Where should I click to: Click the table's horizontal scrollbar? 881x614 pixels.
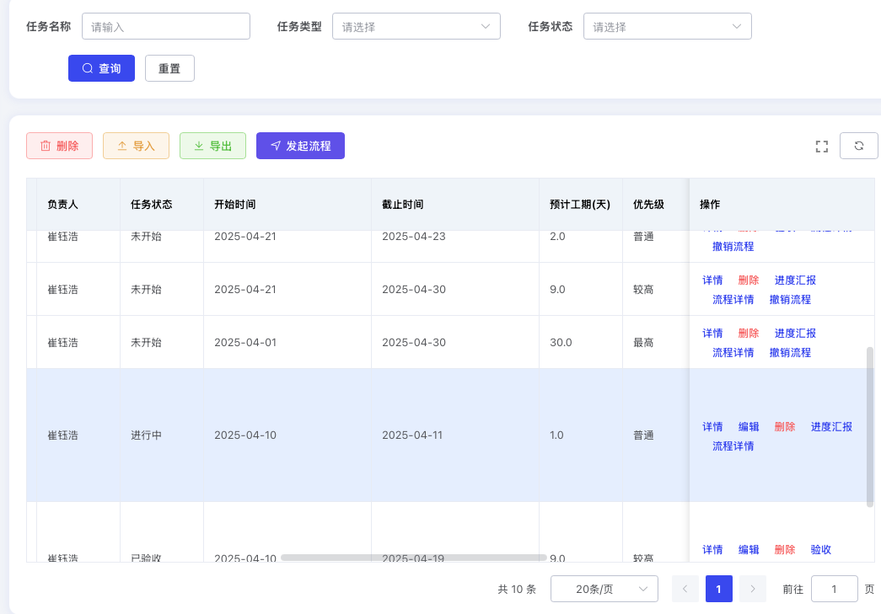(x=414, y=558)
